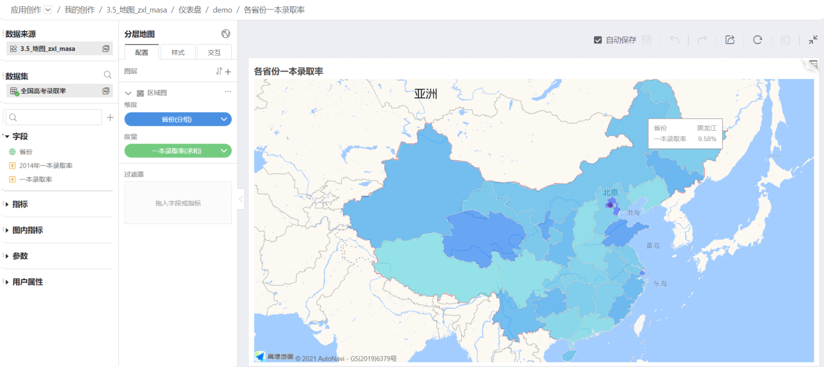Open the 一本录取率(求和) measure dropdown
Image resolution: width=824 pixels, height=367 pixels.
224,151
